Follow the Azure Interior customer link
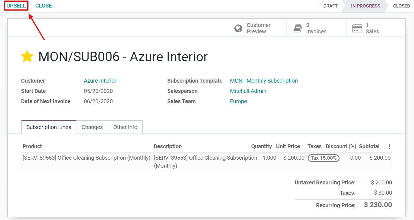414x220 pixels. [x=100, y=81]
